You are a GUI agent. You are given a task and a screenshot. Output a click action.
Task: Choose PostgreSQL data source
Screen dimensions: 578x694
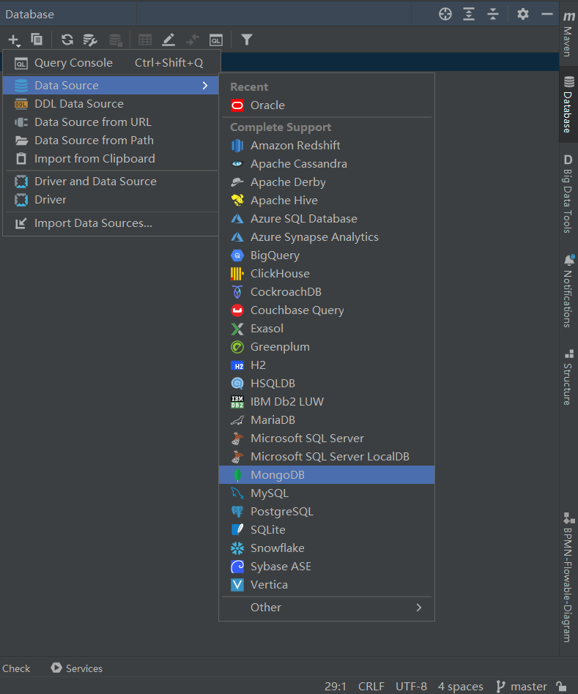coord(326,512)
